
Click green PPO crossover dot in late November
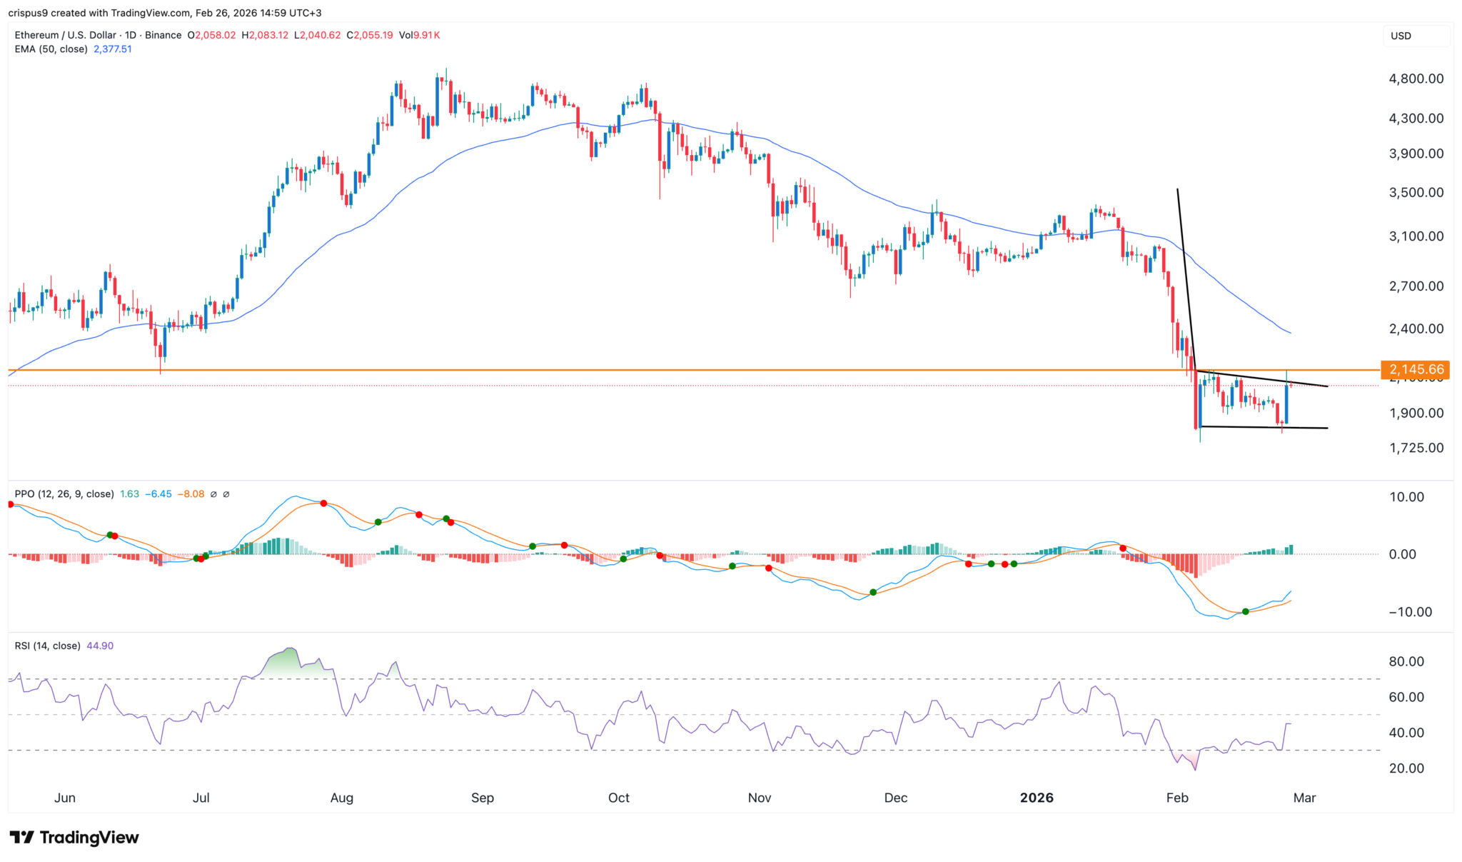(872, 593)
